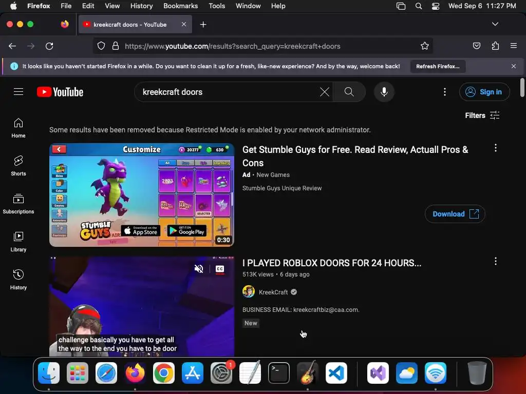The image size is (526, 394).
Task: Open the Firefox application menu
Action: click(514, 46)
